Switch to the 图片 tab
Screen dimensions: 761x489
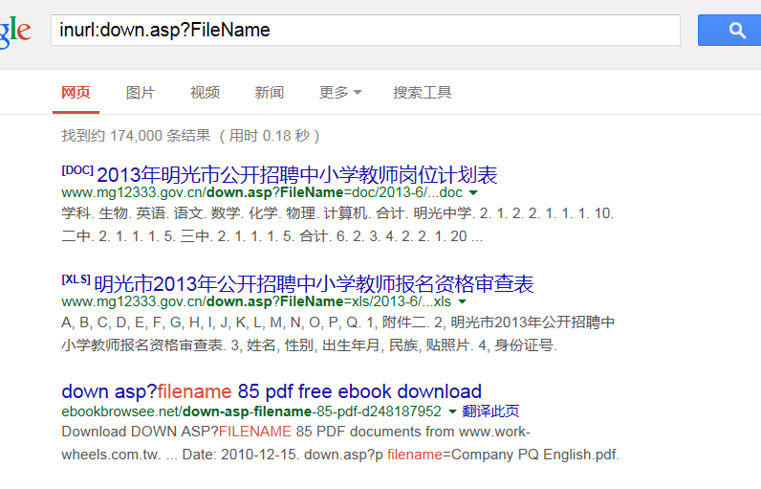coord(141,92)
